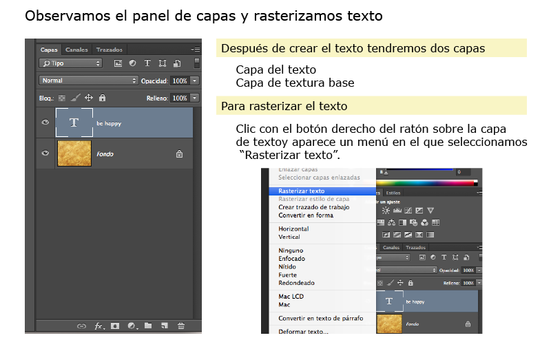The width and height of the screenshot is (551, 351).
Task: Click Vibrance triangle icon in small screenshot
Action: pos(430,210)
